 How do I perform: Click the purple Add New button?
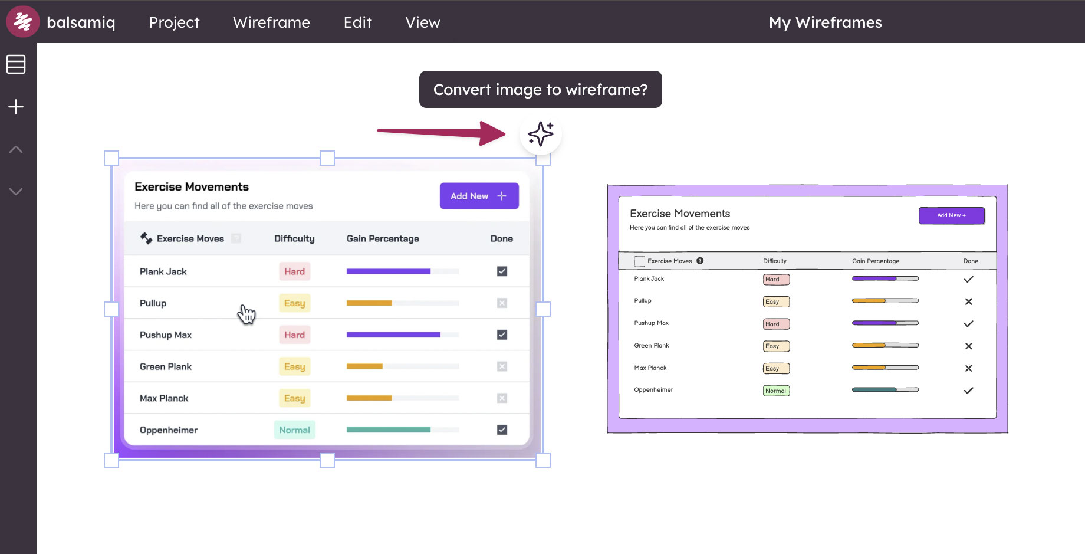click(479, 196)
